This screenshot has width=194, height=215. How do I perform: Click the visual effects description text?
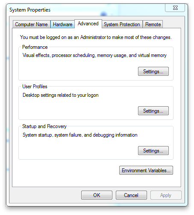coord(94,55)
